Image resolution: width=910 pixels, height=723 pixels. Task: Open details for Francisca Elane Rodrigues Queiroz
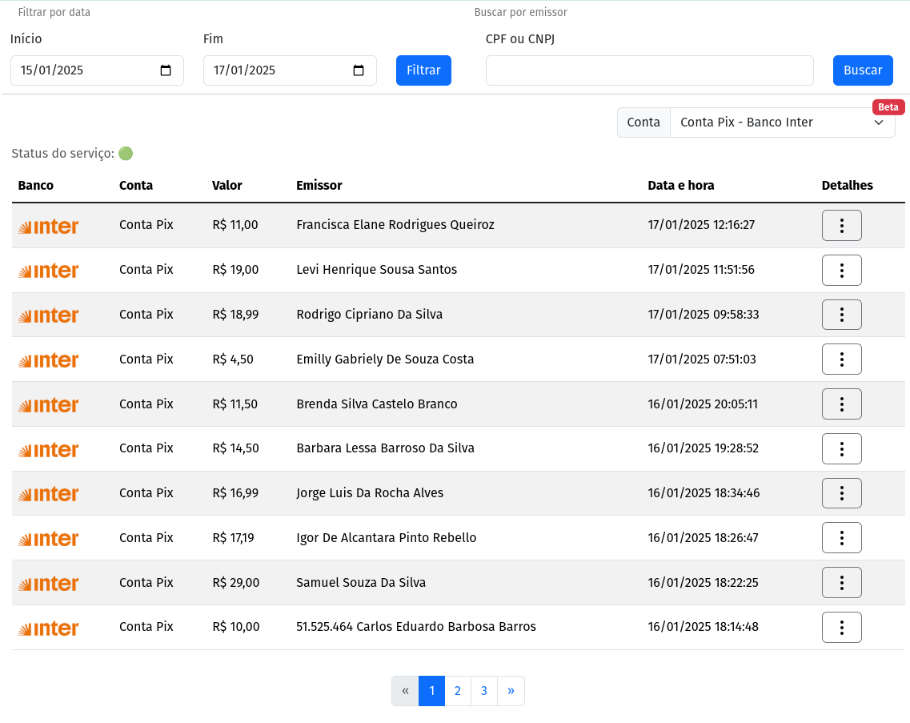841,225
